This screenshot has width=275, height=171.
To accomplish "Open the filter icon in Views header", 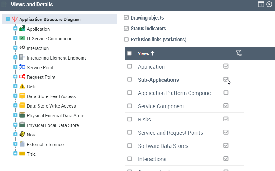I will click(x=239, y=53).
